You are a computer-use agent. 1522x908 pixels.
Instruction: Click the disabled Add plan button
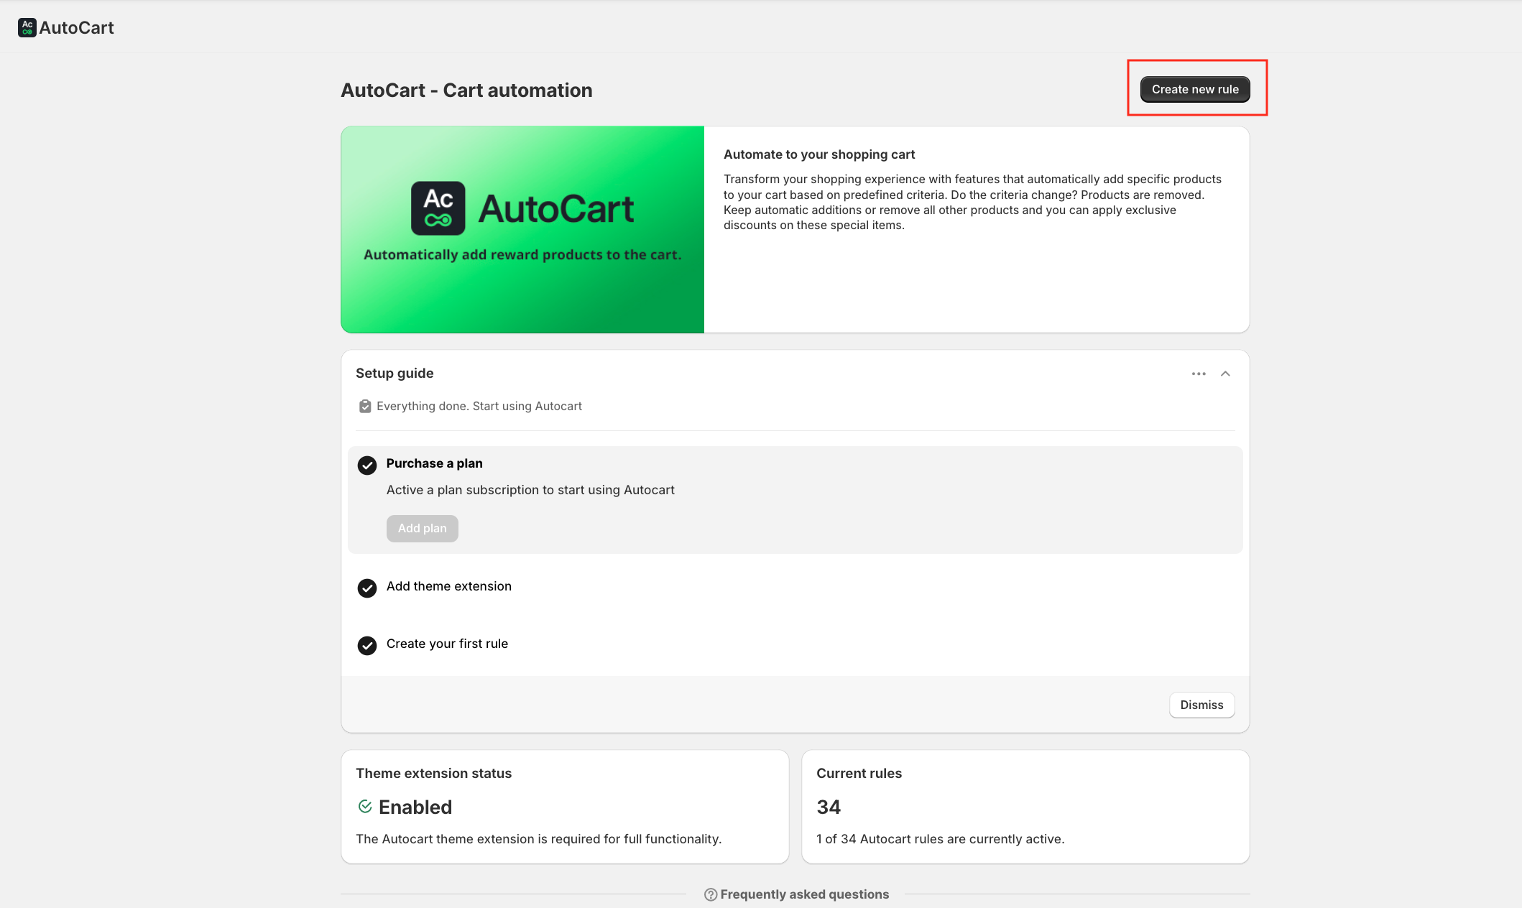click(x=422, y=529)
